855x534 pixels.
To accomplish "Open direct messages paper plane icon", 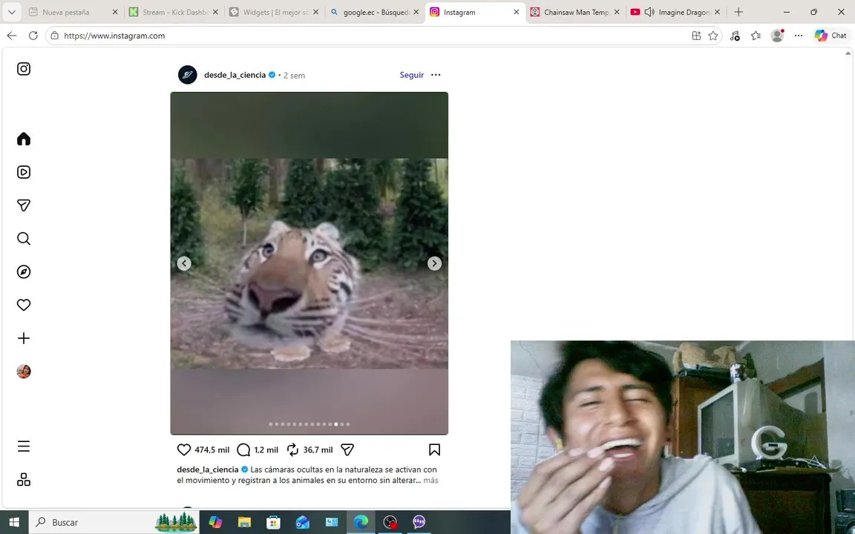I will pyautogui.click(x=24, y=205).
